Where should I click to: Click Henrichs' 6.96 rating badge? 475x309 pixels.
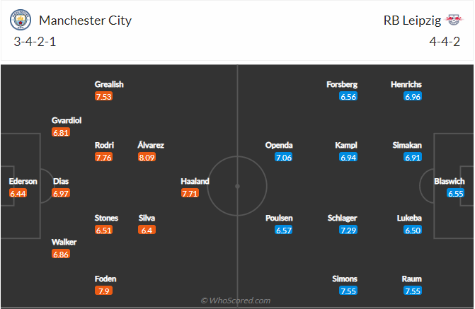tap(413, 96)
